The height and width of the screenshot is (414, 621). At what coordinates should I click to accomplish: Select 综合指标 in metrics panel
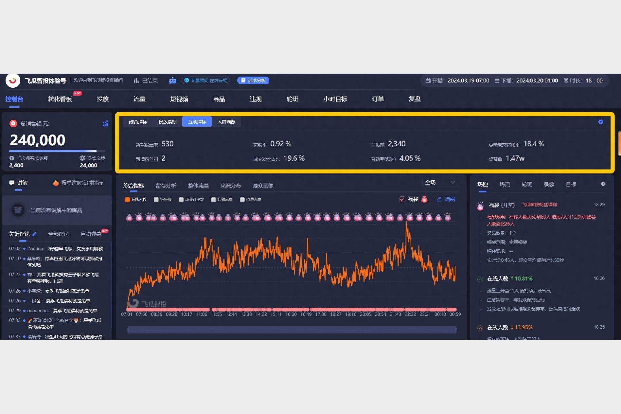click(x=138, y=122)
